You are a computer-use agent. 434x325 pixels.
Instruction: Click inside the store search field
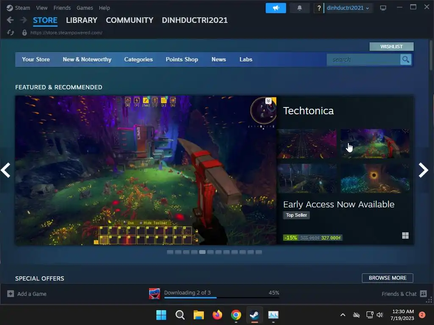click(363, 59)
